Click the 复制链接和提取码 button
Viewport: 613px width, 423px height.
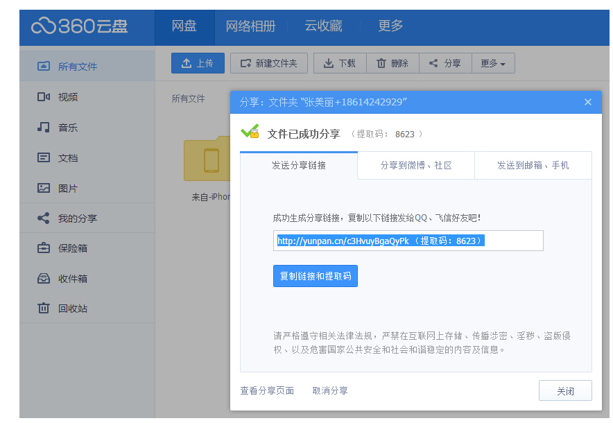[x=315, y=276]
